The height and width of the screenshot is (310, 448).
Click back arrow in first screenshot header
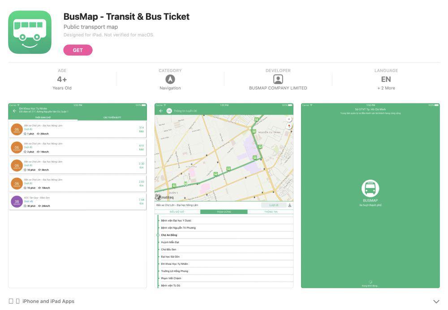pos(14,111)
